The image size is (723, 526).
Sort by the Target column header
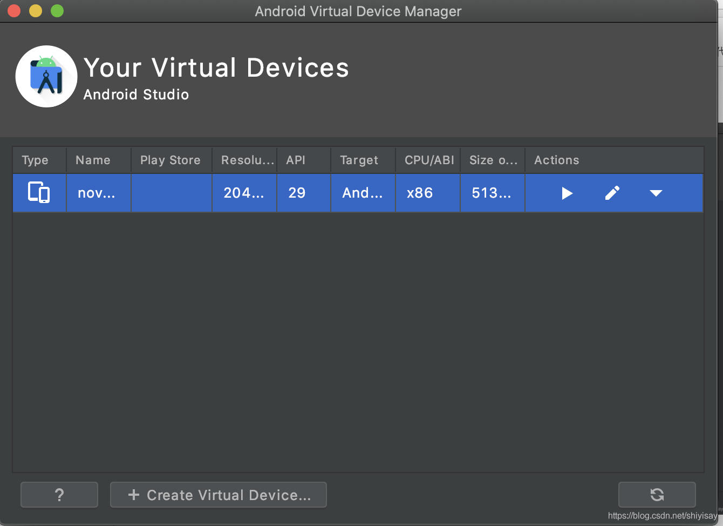363,160
